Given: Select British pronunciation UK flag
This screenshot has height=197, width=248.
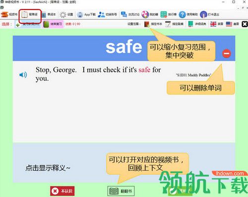Looking at the screenshot, I should pos(213,24).
